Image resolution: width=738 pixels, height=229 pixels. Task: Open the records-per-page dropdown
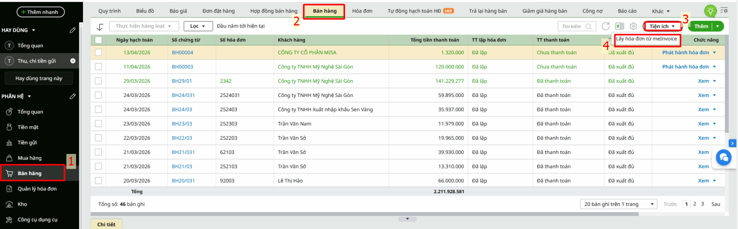(619, 204)
